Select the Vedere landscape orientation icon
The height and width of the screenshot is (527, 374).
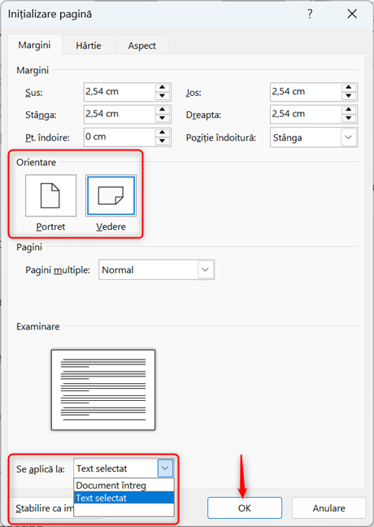(111, 195)
